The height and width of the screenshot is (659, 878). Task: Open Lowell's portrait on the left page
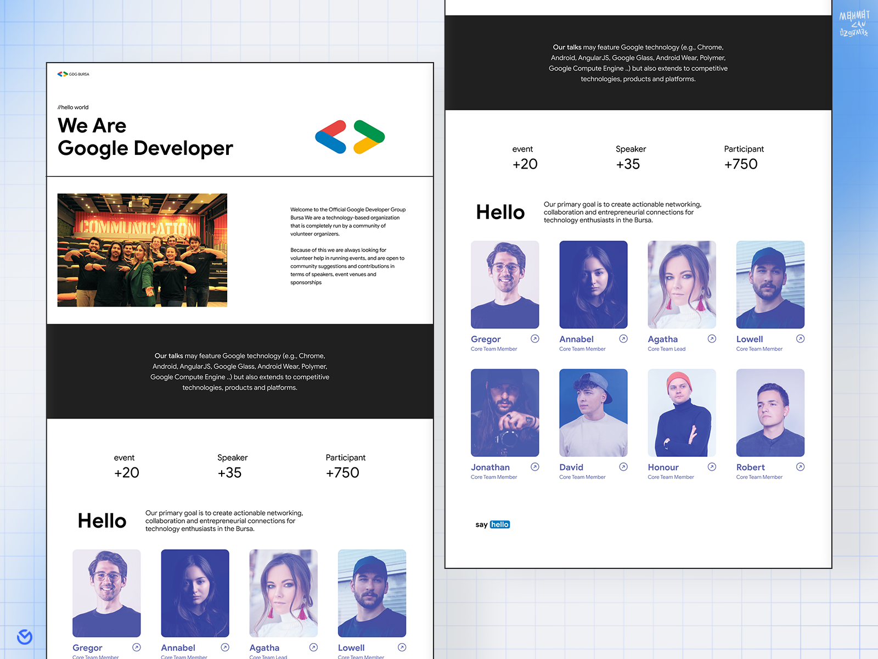372,593
